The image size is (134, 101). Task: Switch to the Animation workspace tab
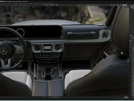[26, 3]
